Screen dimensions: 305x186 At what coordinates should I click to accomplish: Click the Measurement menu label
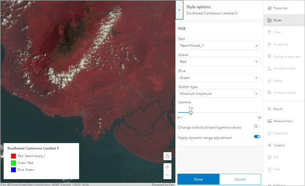coord(283,121)
